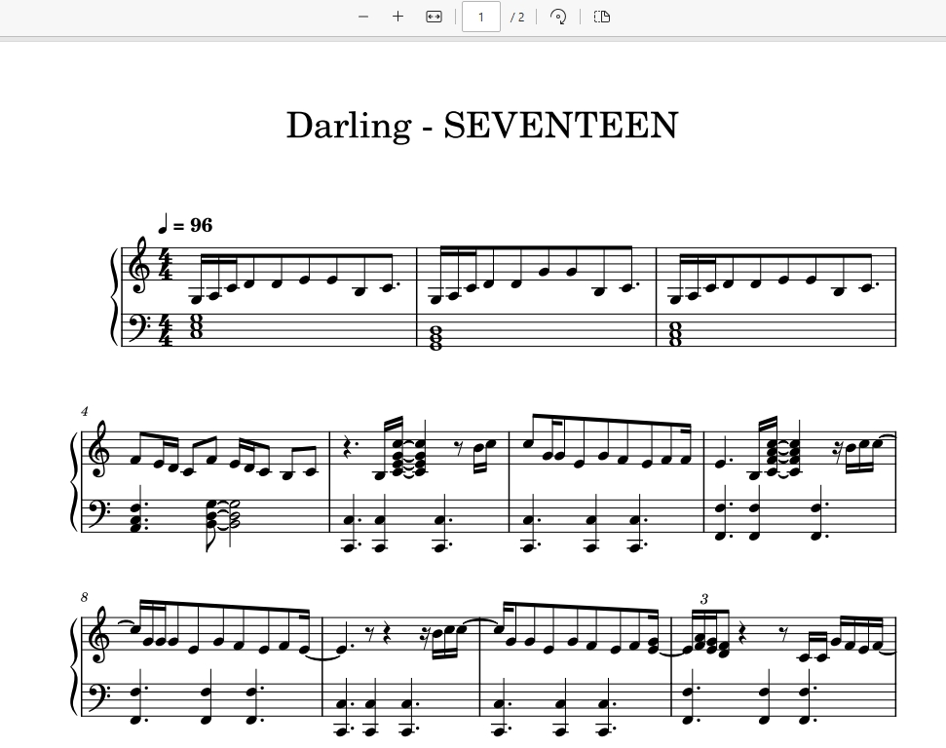Click the triplet "3" marking
This screenshot has height=748, width=946.
click(704, 599)
